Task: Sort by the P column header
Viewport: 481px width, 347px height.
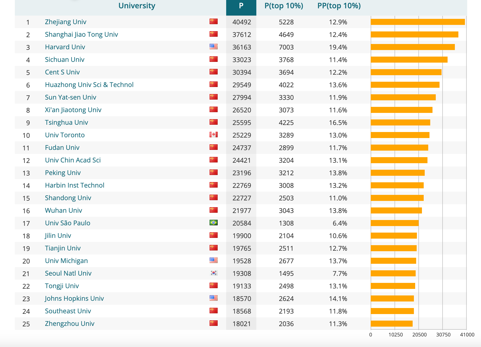Action: click(x=241, y=6)
